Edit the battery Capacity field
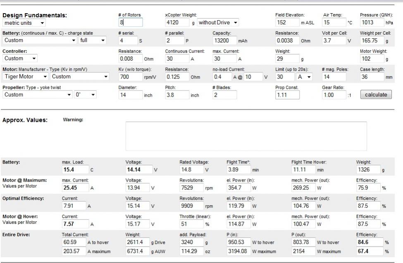 (224, 40)
